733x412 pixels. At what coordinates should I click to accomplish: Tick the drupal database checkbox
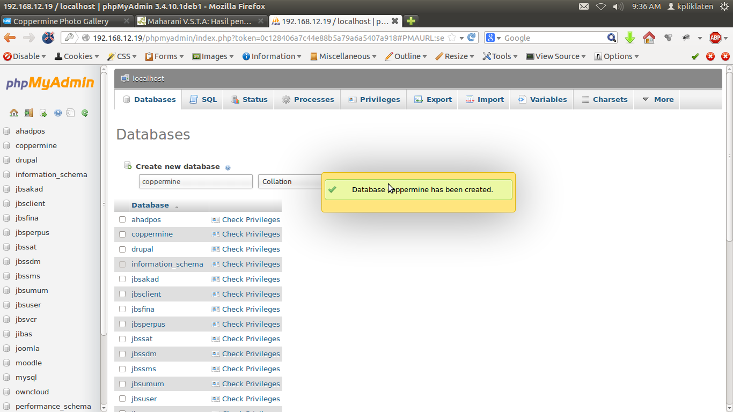pyautogui.click(x=122, y=249)
